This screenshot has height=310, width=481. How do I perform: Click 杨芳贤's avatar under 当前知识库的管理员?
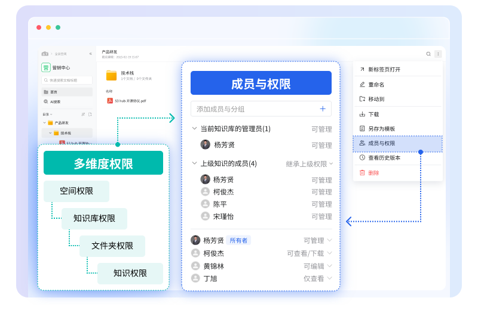[x=205, y=144]
